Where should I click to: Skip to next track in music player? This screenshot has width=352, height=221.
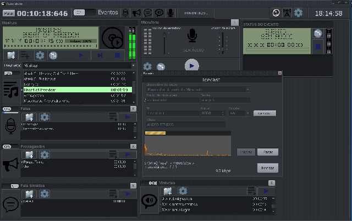[100, 56]
